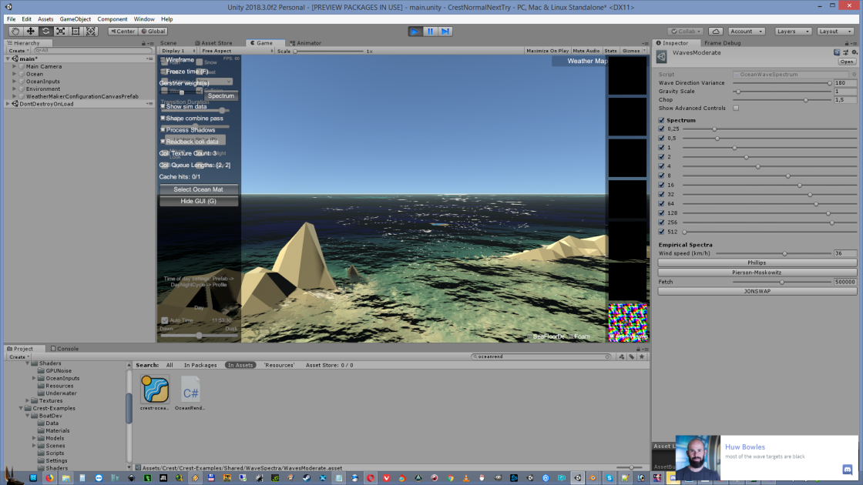Click the Unity logo in title bar
The image size is (863, 485).
[8, 7]
